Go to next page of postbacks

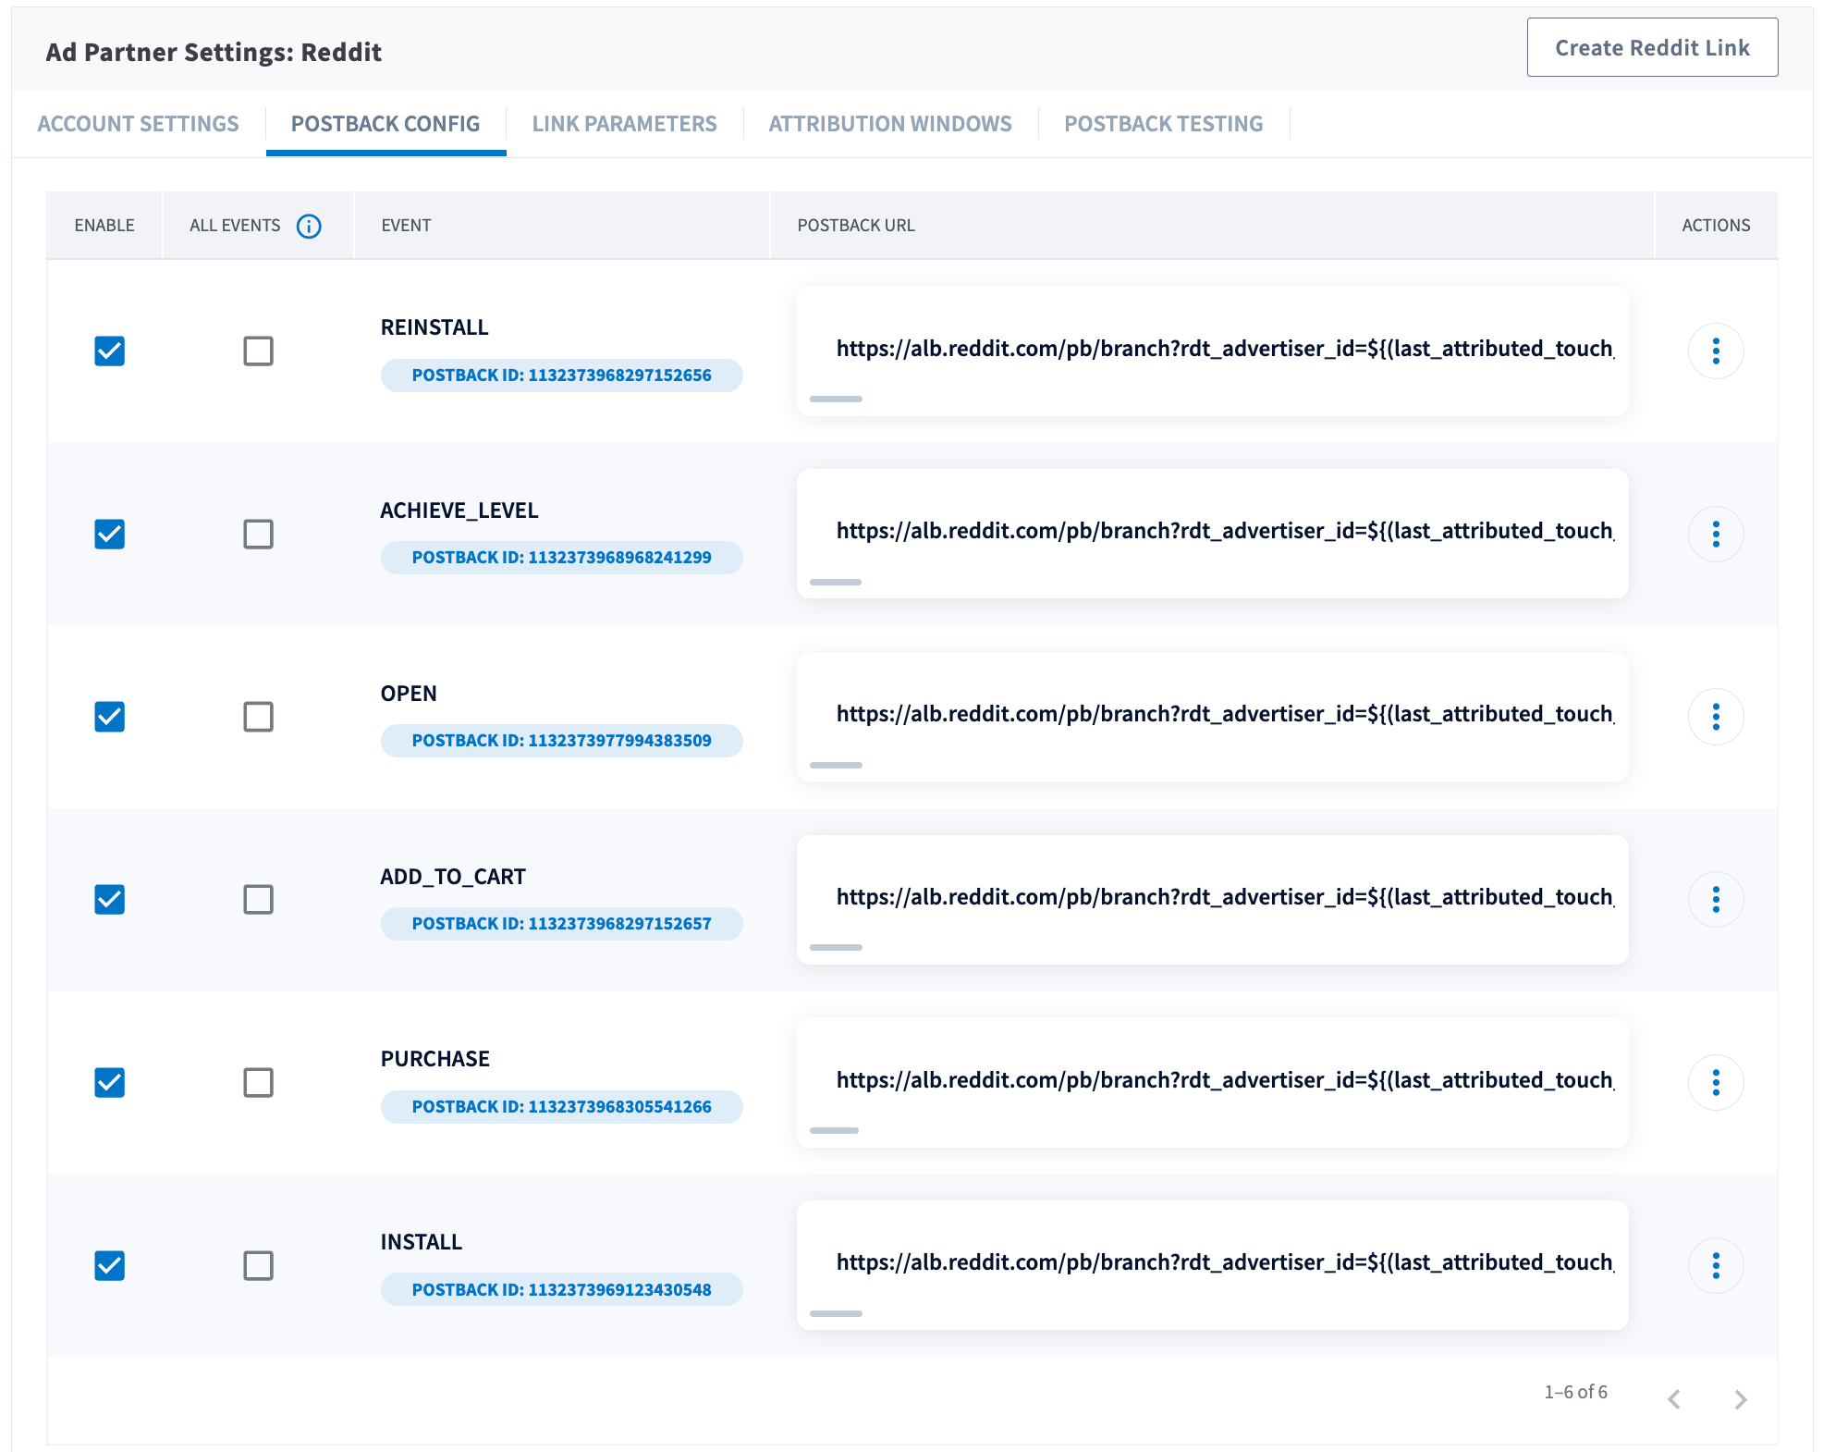pyautogui.click(x=1741, y=1399)
